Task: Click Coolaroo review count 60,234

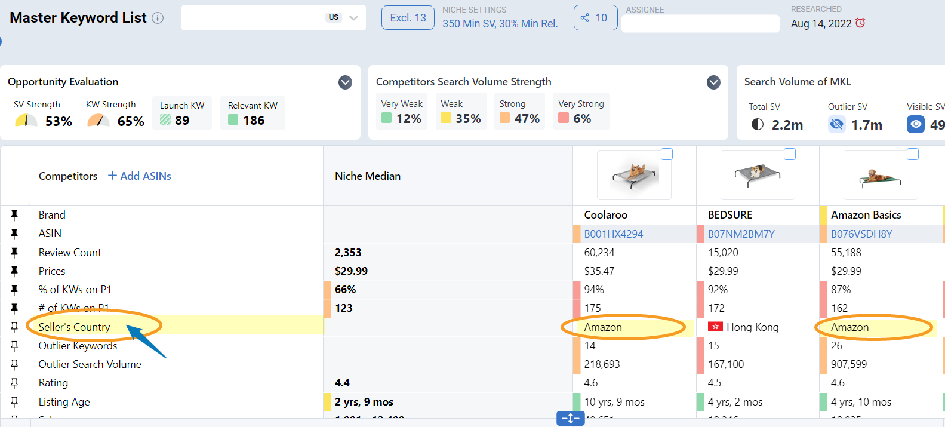Action: [599, 253]
